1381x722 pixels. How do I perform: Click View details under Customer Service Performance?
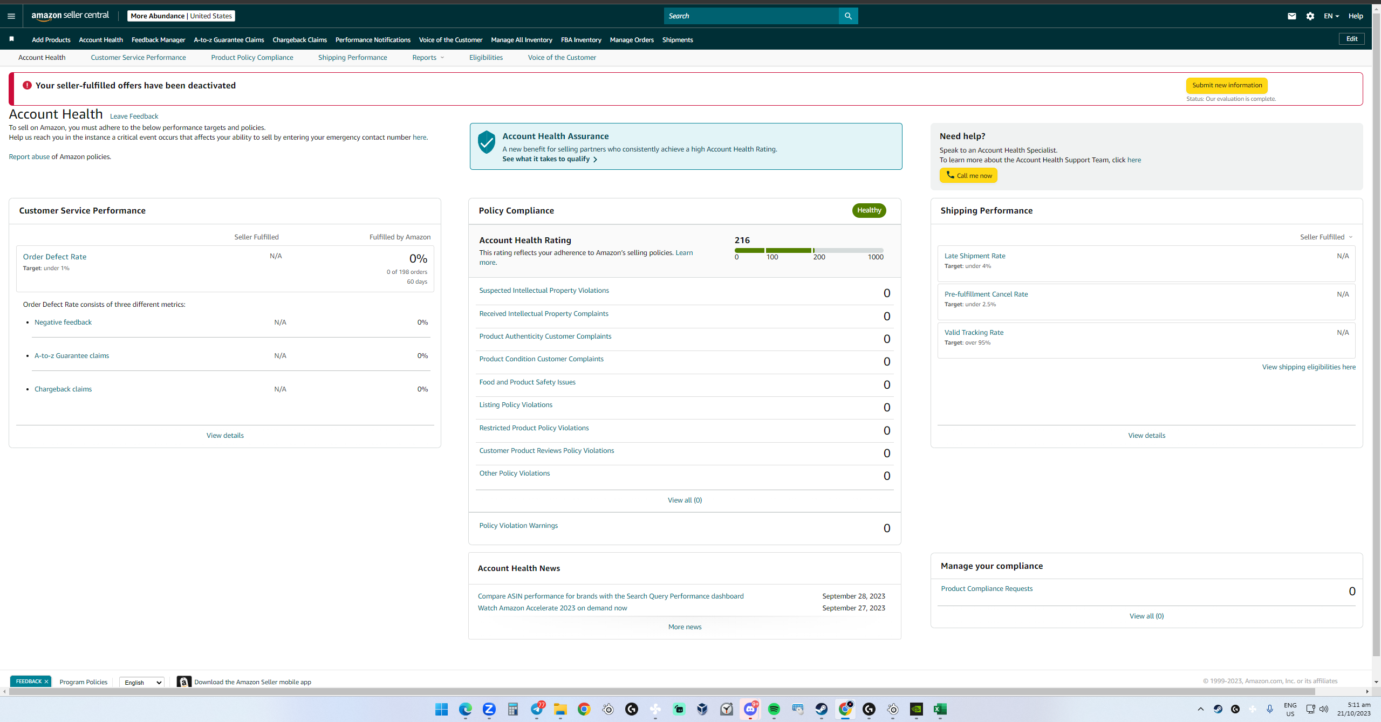pos(225,436)
